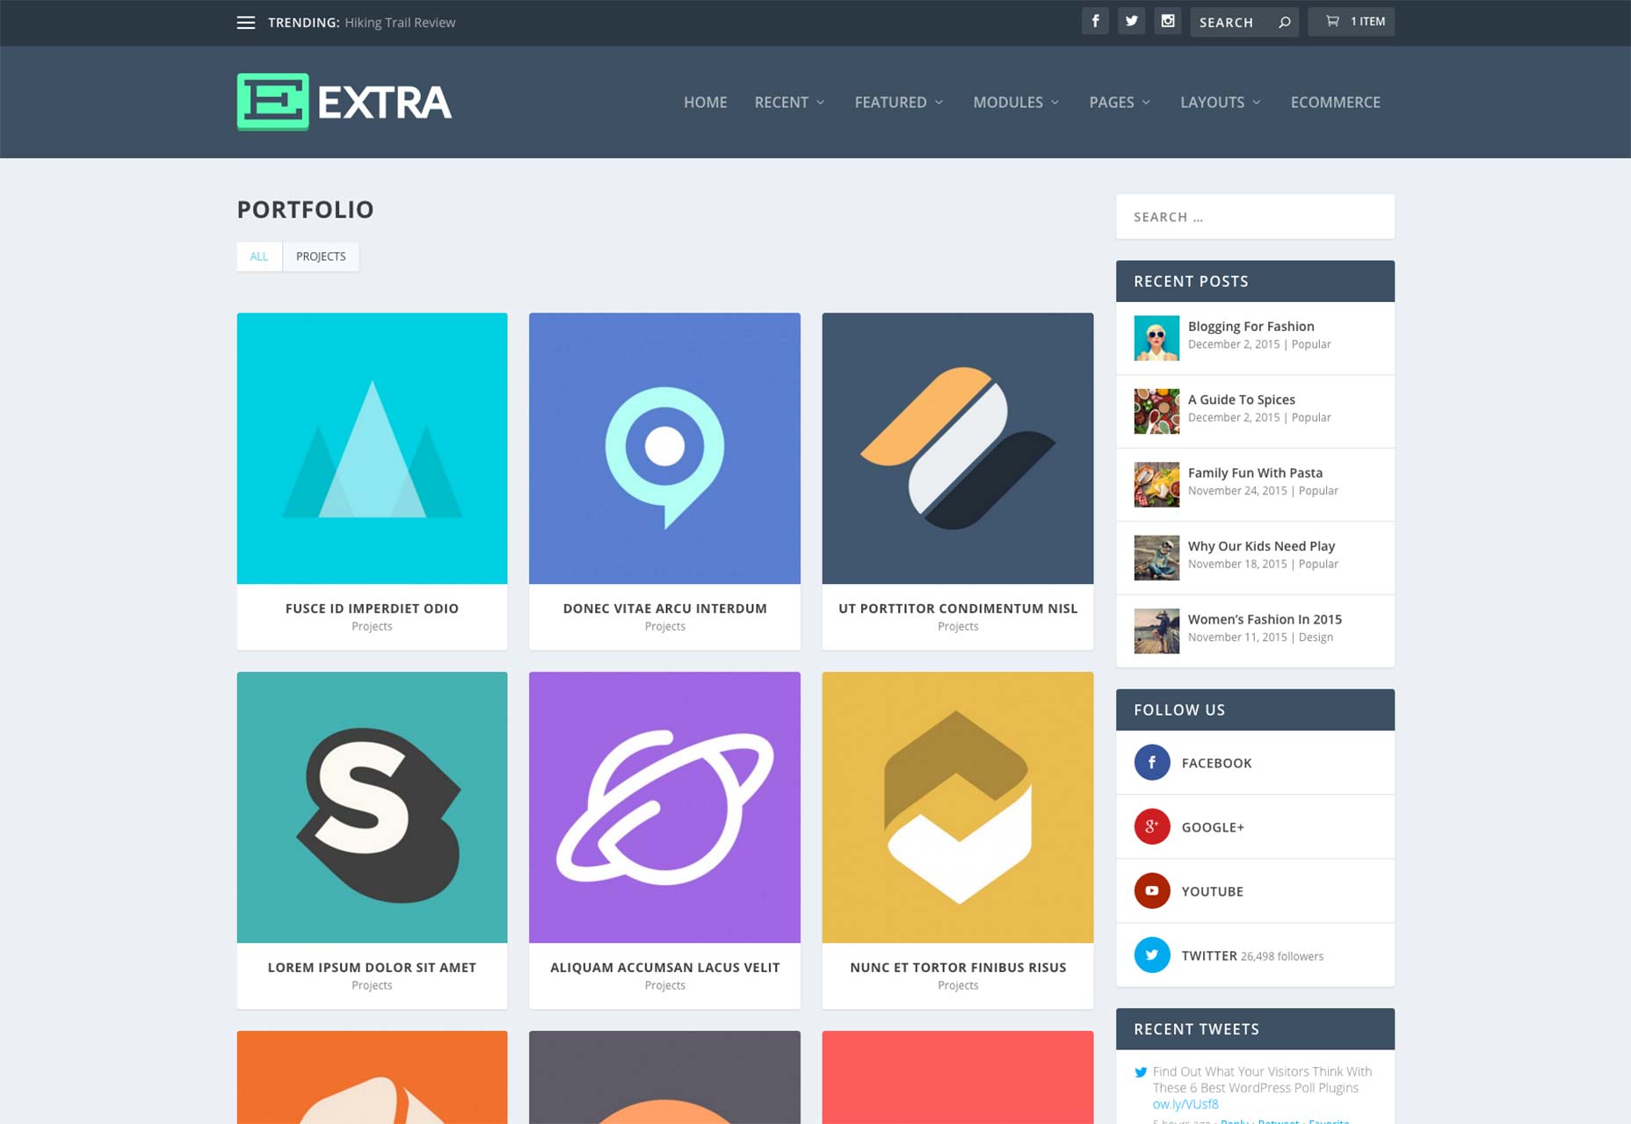
Task: Click the Google+ round icon
Action: pyautogui.click(x=1152, y=826)
